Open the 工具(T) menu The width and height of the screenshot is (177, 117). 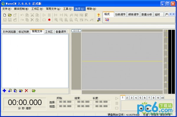[68, 9]
